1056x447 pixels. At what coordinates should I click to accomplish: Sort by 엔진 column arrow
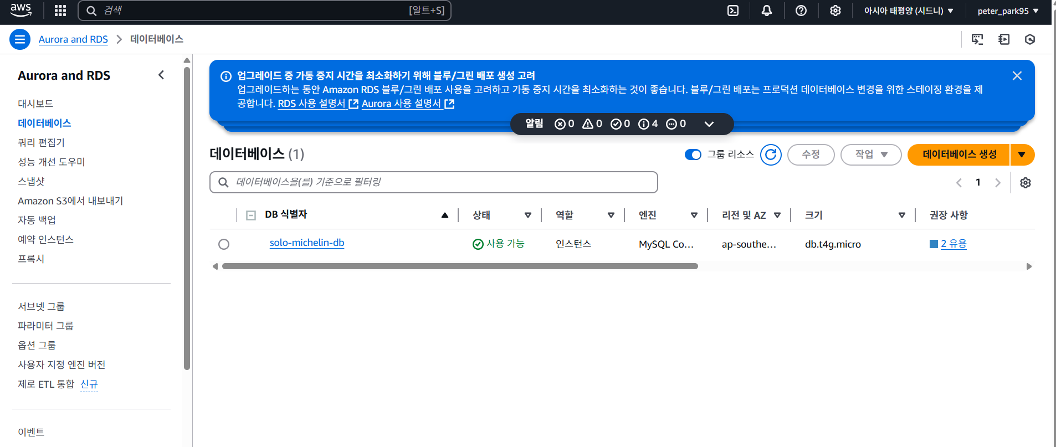pos(694,215)
